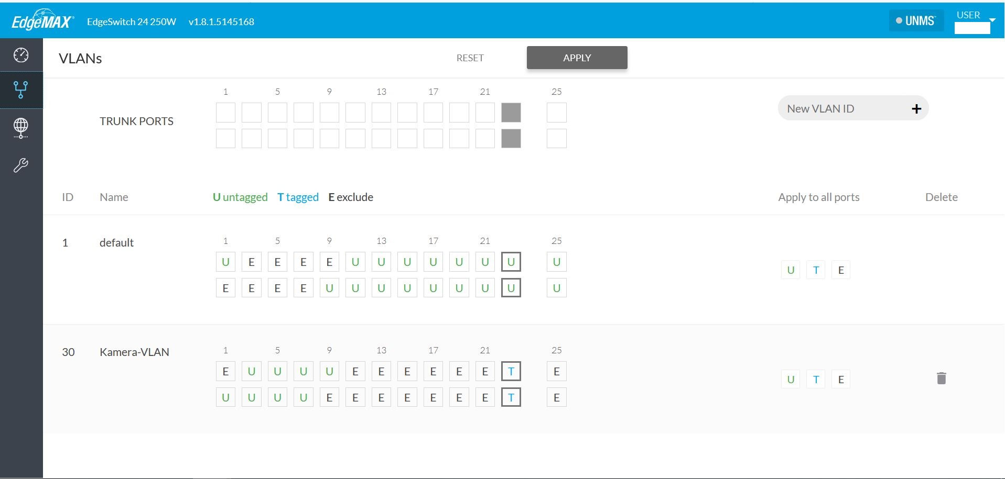Toggle trunk port 1 checkbox in top row
Screen dimensions: 1005x479
(x=225, y=113)
